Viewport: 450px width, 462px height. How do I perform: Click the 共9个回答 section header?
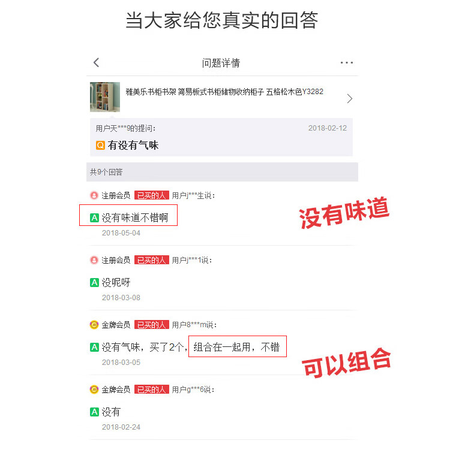(222, 172)
